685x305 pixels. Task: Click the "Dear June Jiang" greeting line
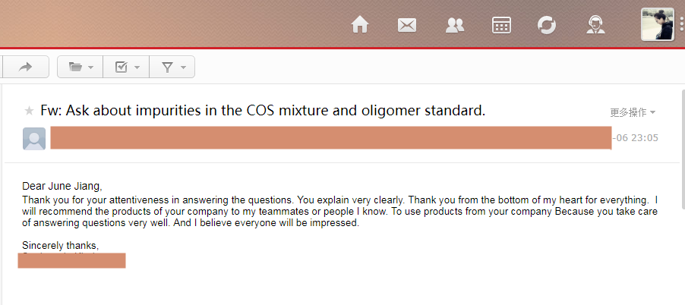click(x=62, y=186)
